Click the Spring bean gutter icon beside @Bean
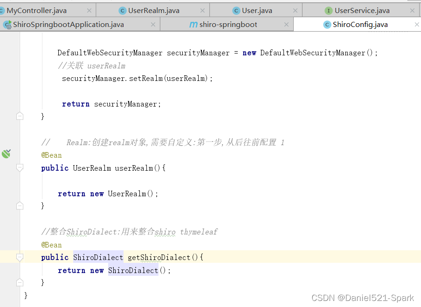The width and height of the screenshot is (421, 307). [x=6, y=154]
